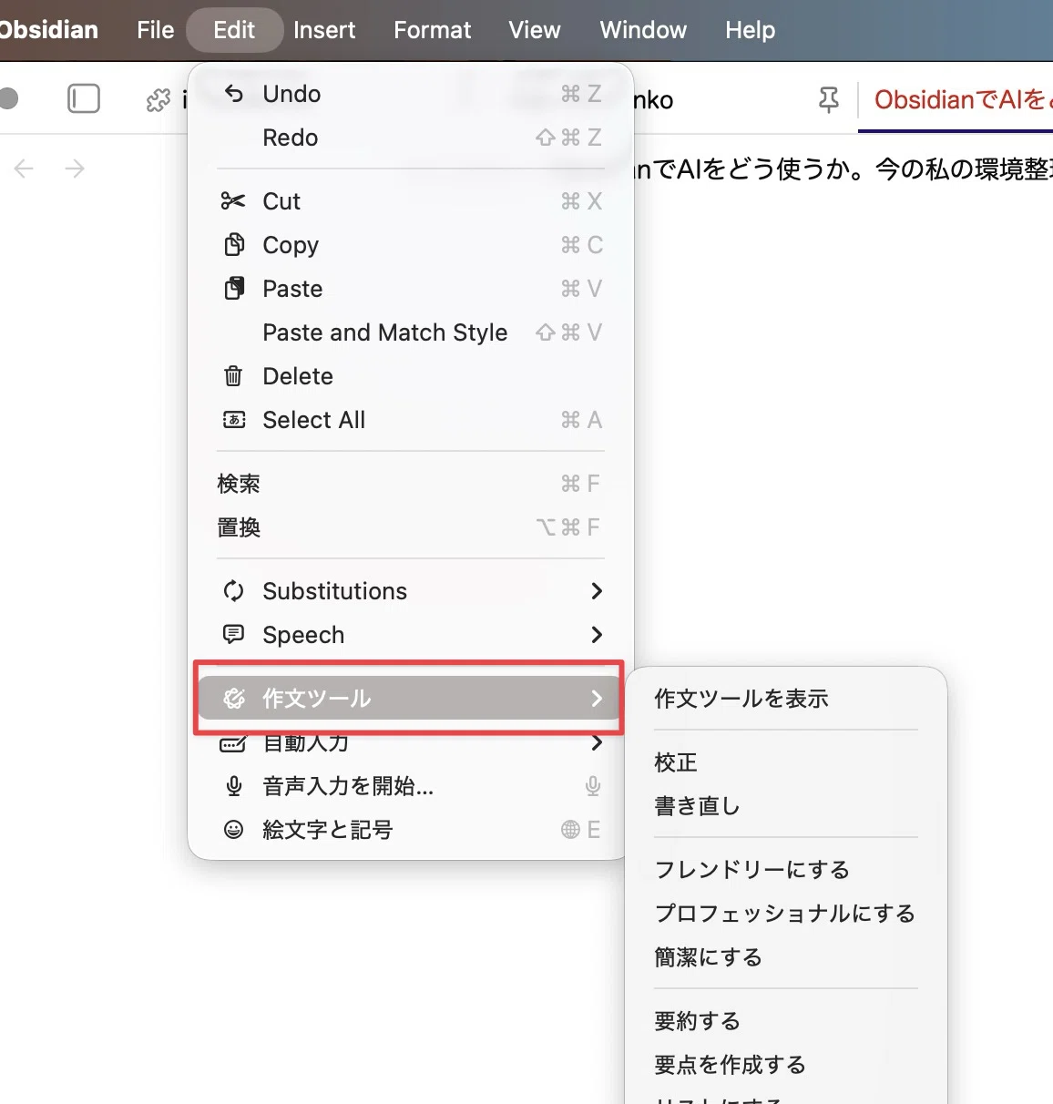1053x1104 pixels.
Task: Open the Insert menu
Action: [x=324, y=30]
